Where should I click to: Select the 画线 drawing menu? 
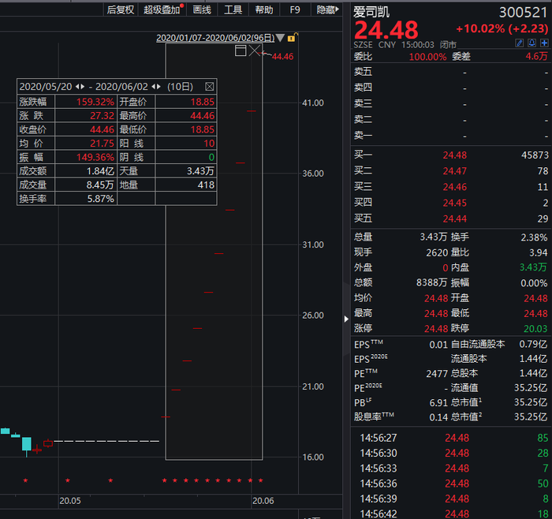202,9
